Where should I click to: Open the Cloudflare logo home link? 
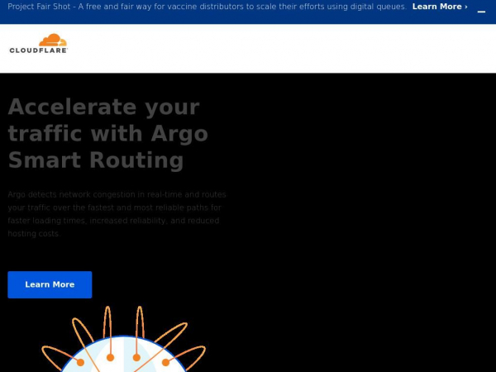click(x=38, y=43)
